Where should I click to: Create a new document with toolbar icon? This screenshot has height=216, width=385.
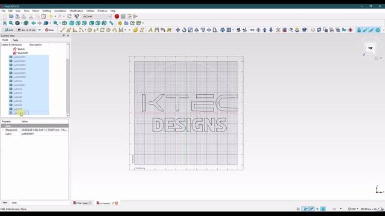click(5, 16)
